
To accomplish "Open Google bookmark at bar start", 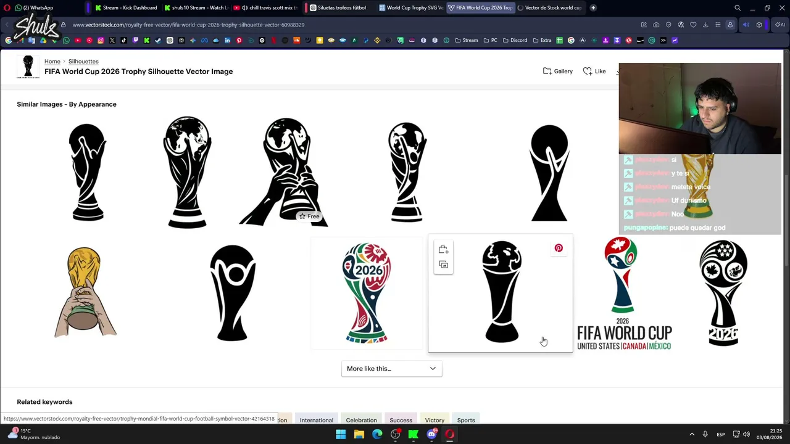I will tap(8, 41).
